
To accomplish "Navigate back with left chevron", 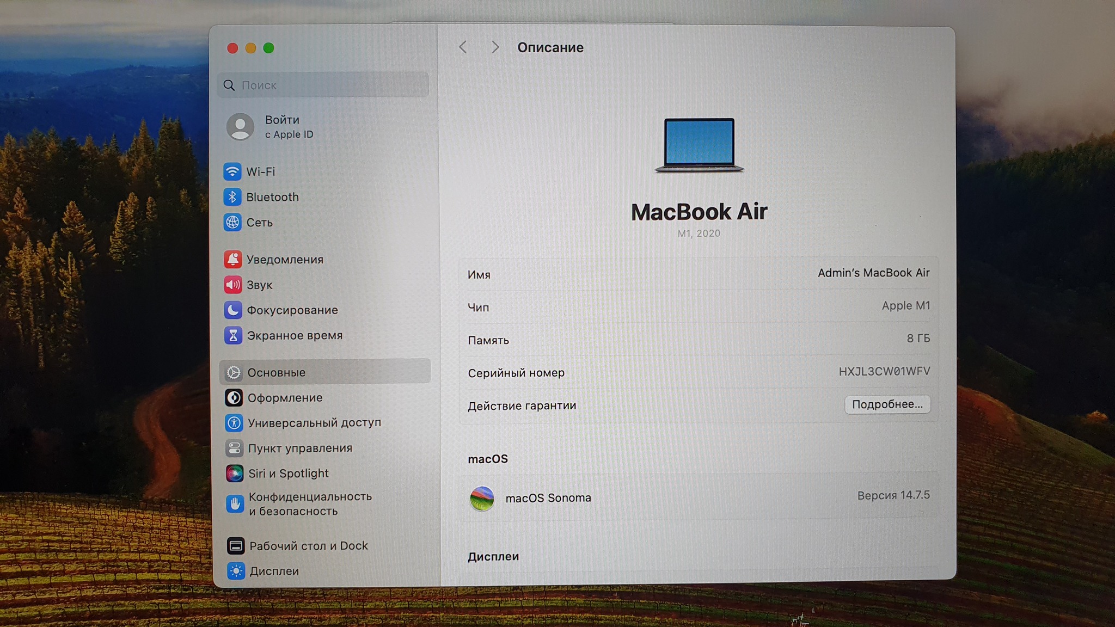I will pos(463,47).
